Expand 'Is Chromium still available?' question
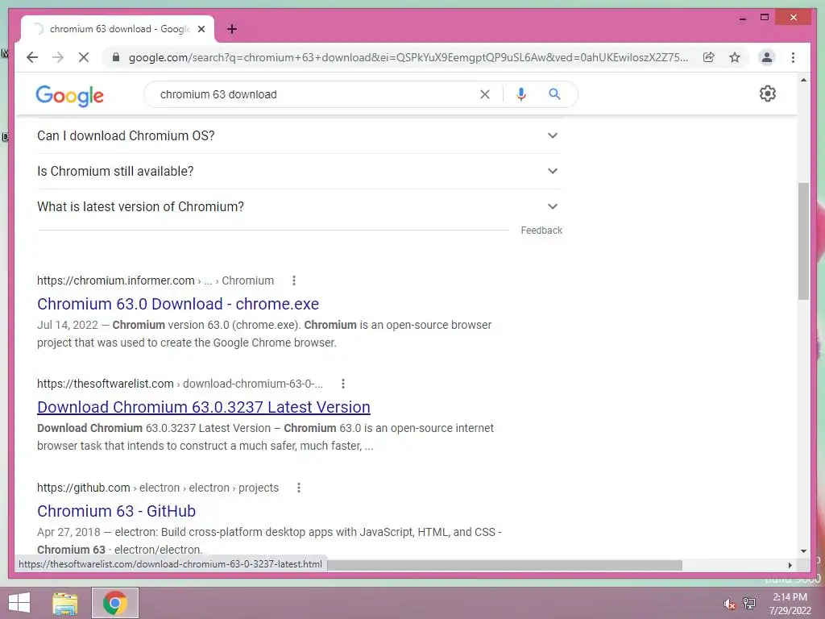 tap(299, 171)
